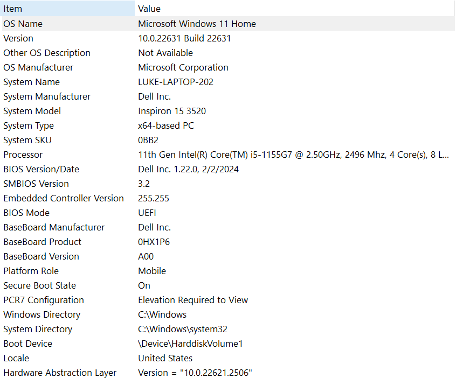470x378 pixels.
Task: Click the United States value
Action: pyautogui.click(x=165, y=358)
